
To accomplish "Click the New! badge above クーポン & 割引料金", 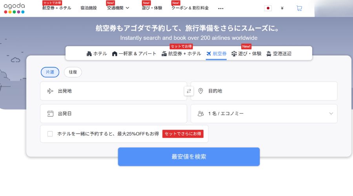I will [176, 3].
